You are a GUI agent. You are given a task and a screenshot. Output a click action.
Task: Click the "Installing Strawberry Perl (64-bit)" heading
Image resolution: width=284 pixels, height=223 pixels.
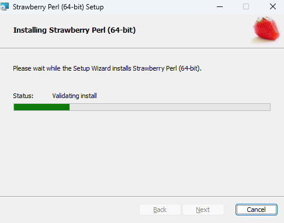coord(74,30)
